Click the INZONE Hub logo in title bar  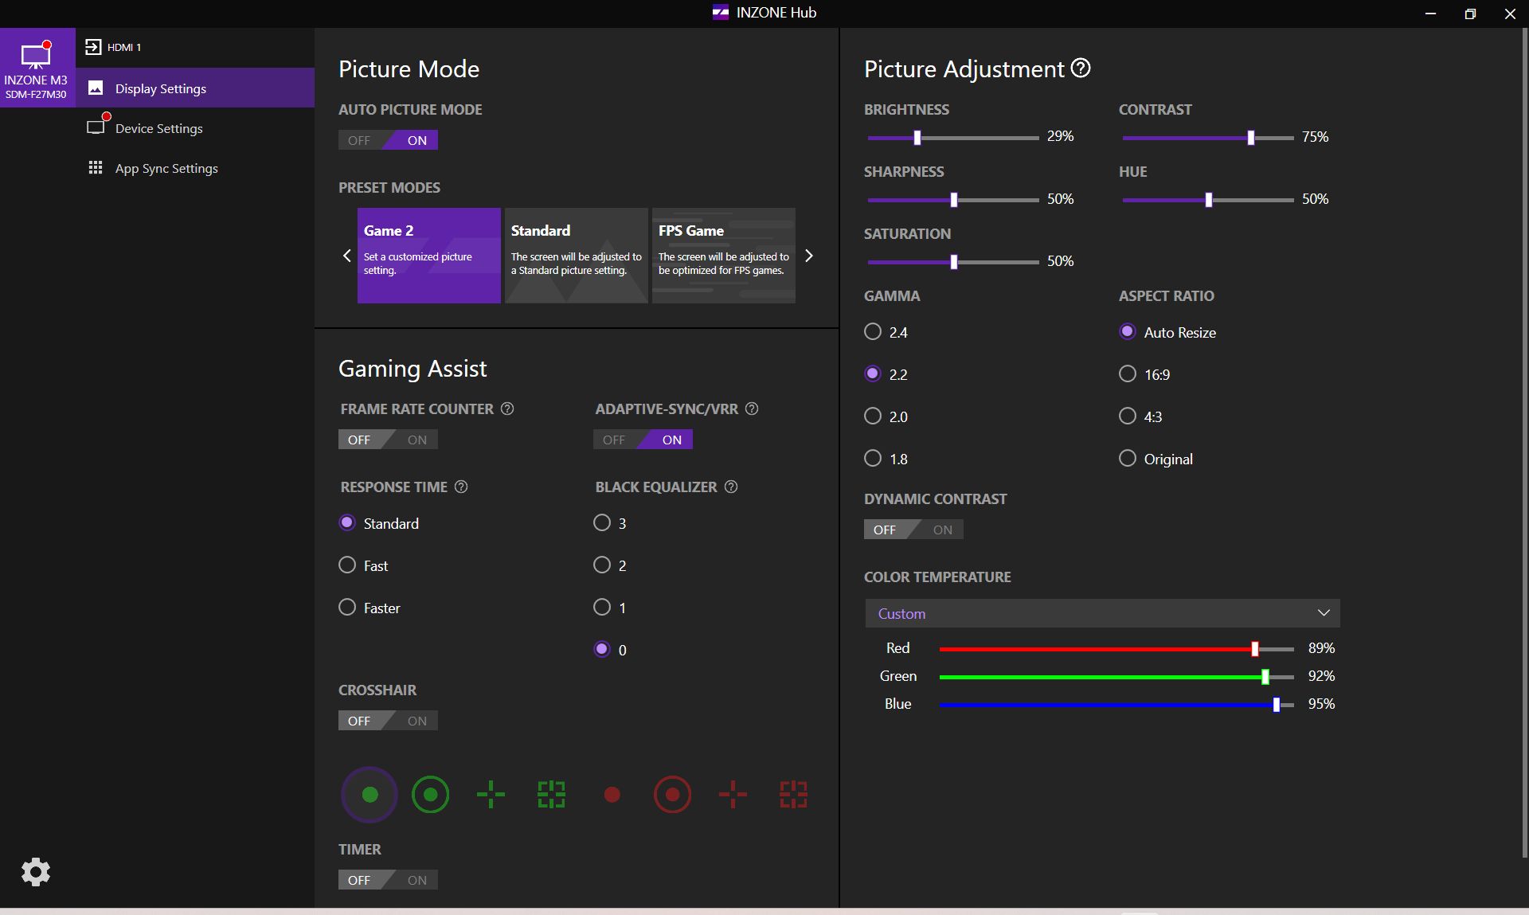coord(721,12)
